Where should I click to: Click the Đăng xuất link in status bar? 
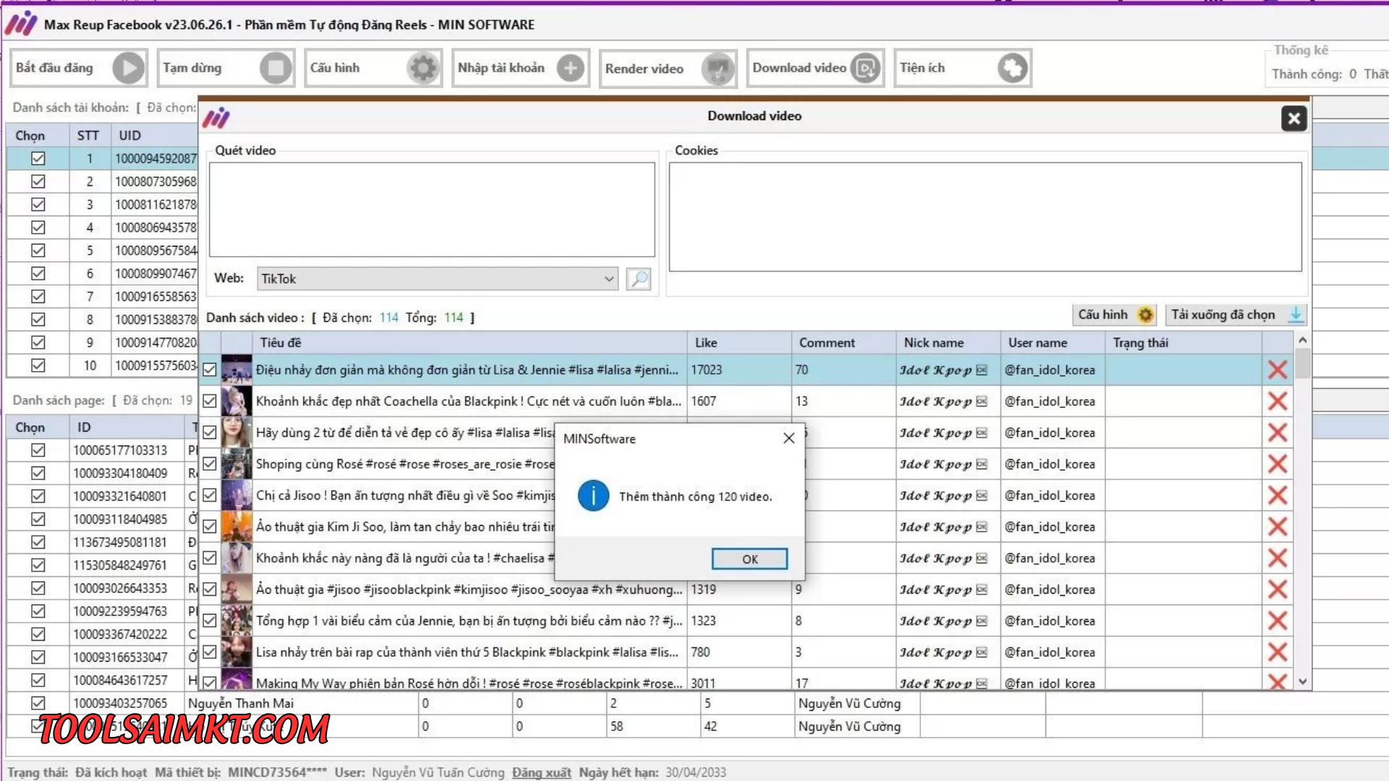[541, 772]
